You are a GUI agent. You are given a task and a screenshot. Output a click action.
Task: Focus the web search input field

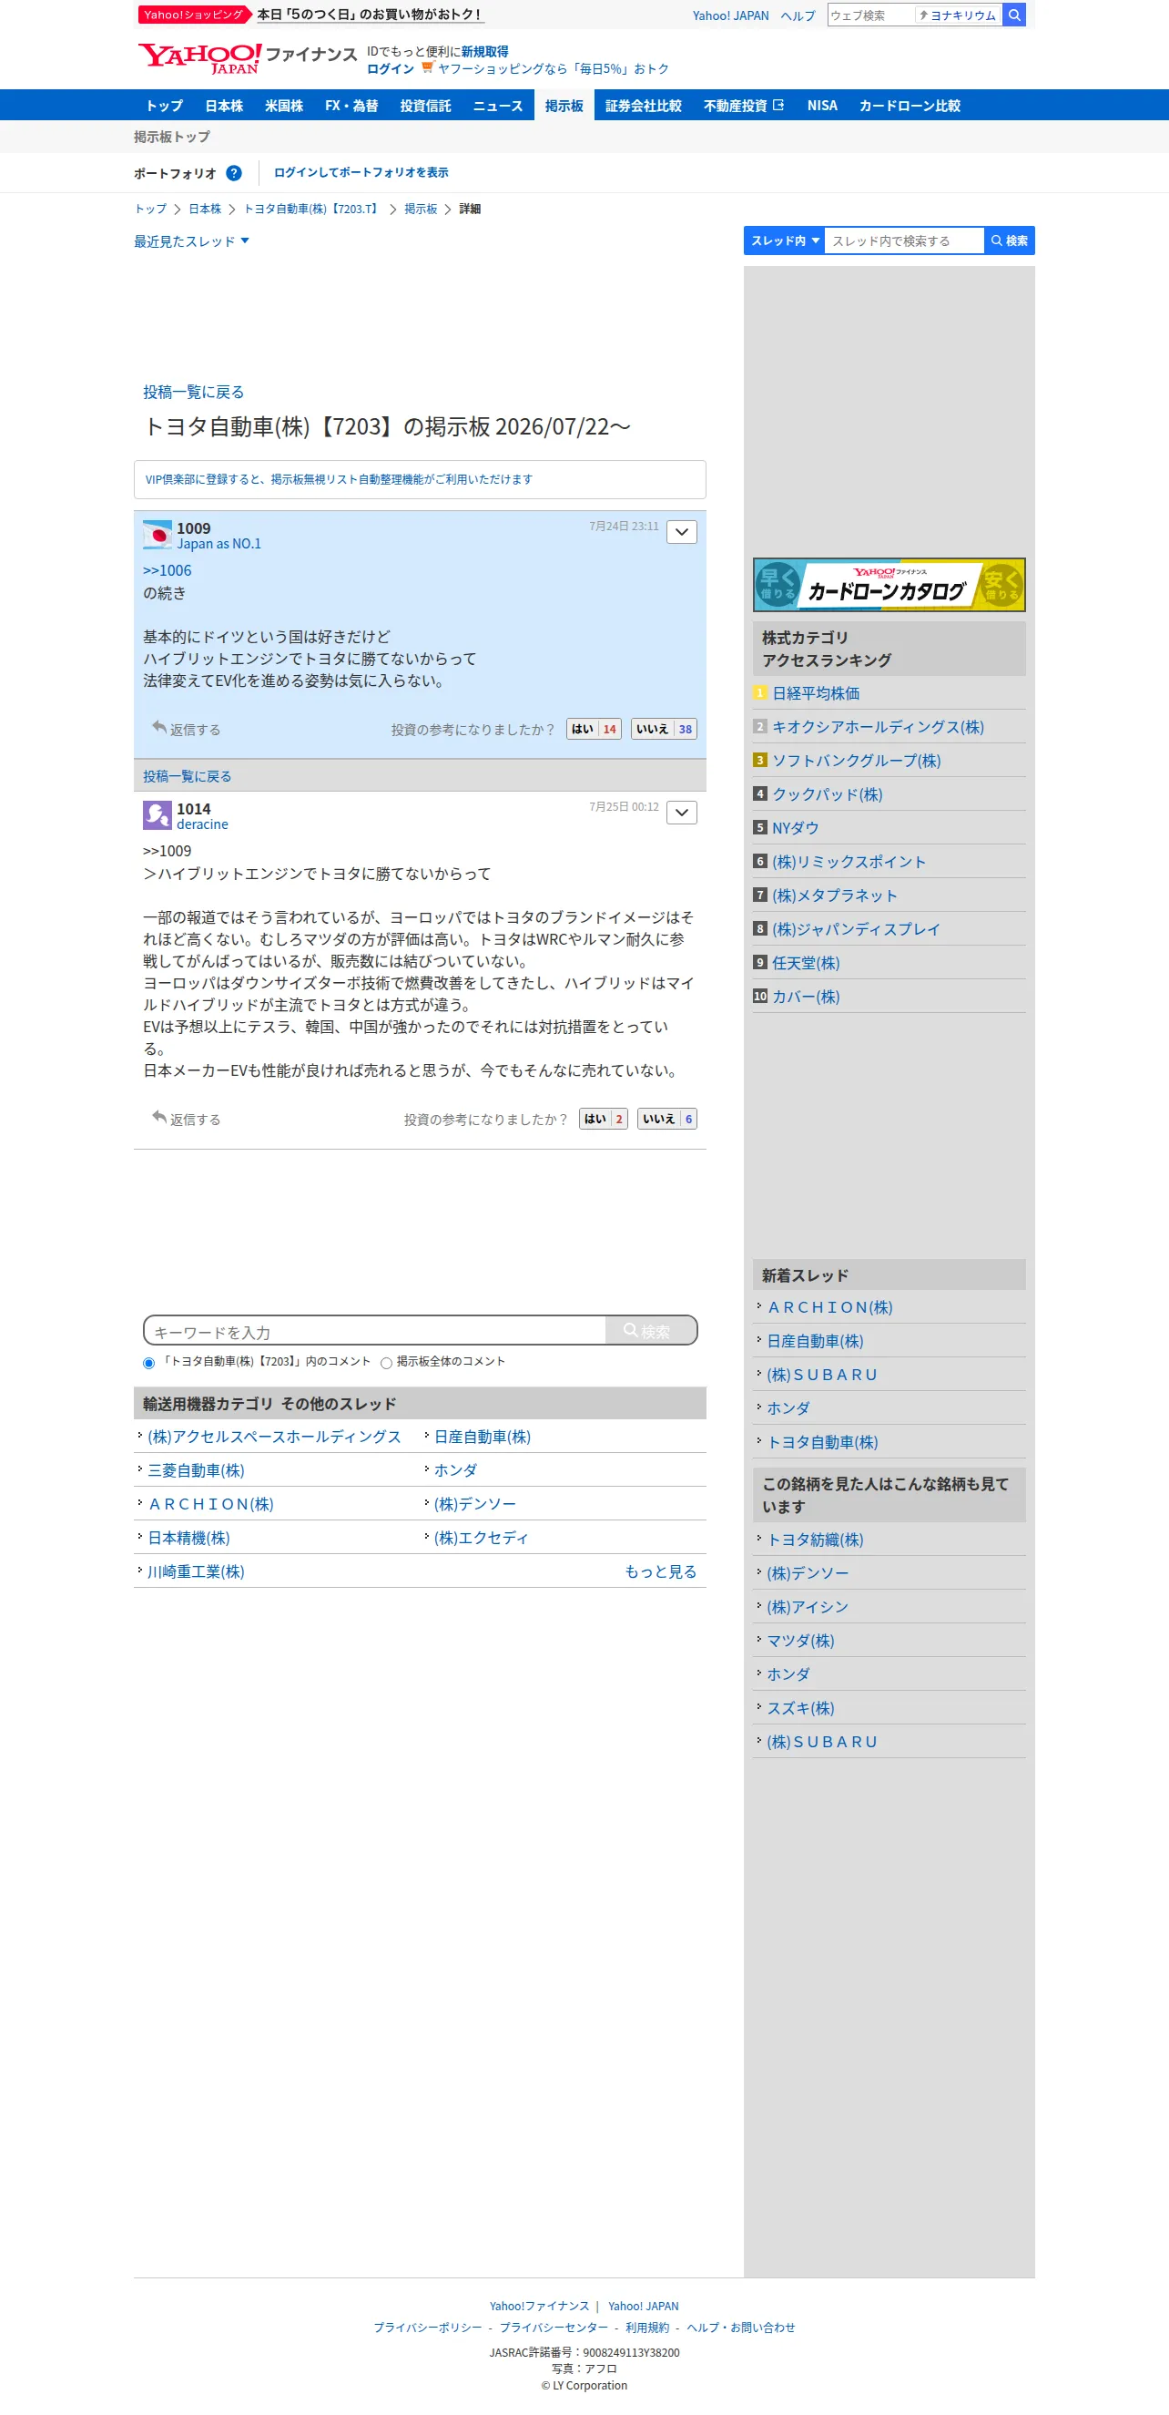coord(870,15)
